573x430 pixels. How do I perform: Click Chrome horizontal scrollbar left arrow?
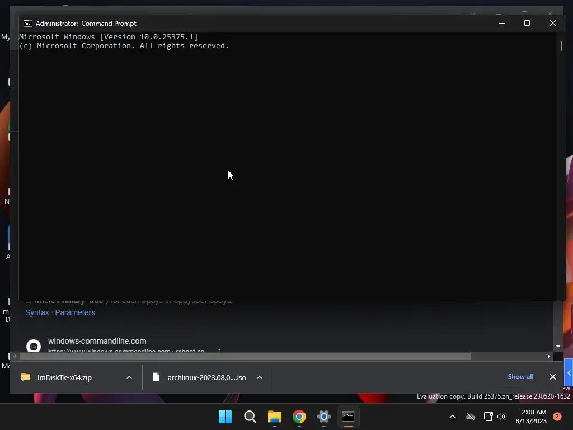(15, 356)
